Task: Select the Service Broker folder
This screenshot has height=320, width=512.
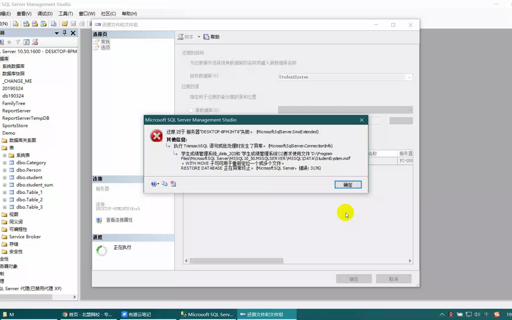Action: coord(25,237)
